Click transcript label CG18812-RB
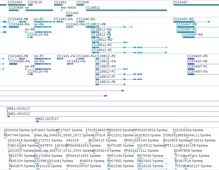The height and width of the screenshot is (170, 219). (x=95, y=24)
